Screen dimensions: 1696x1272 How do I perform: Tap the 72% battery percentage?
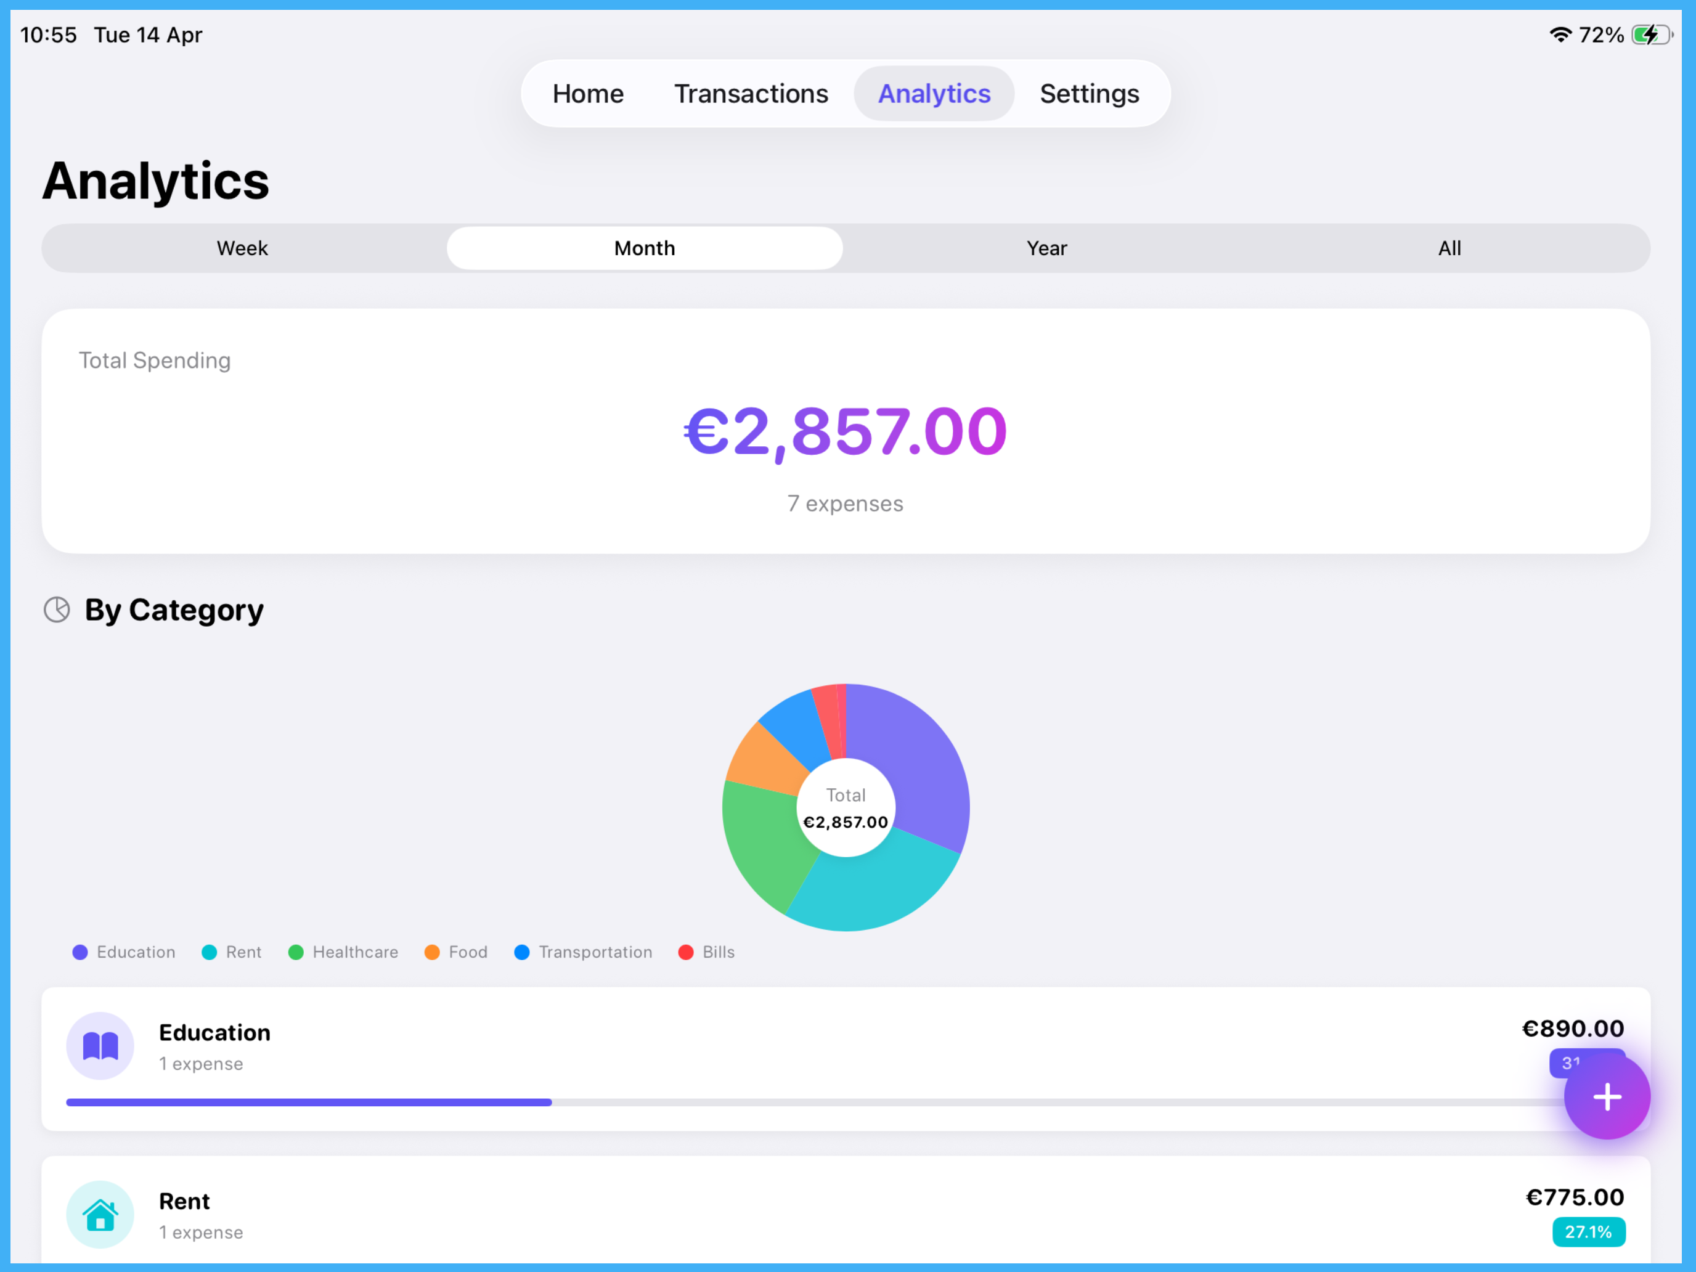tap(1601, 35)
